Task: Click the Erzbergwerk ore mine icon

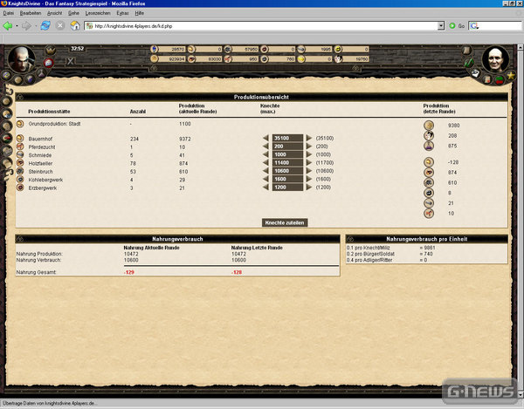Action: point(20,187)
